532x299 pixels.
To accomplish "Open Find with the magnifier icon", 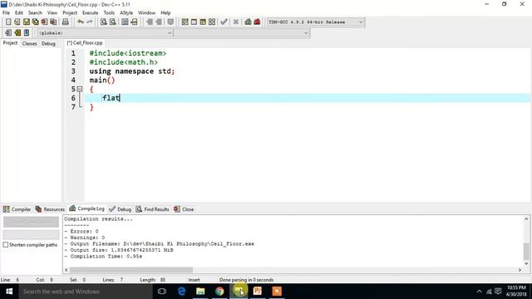I will point(103,22).
